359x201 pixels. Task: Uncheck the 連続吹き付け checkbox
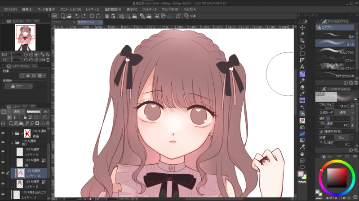tap(321, 132)
